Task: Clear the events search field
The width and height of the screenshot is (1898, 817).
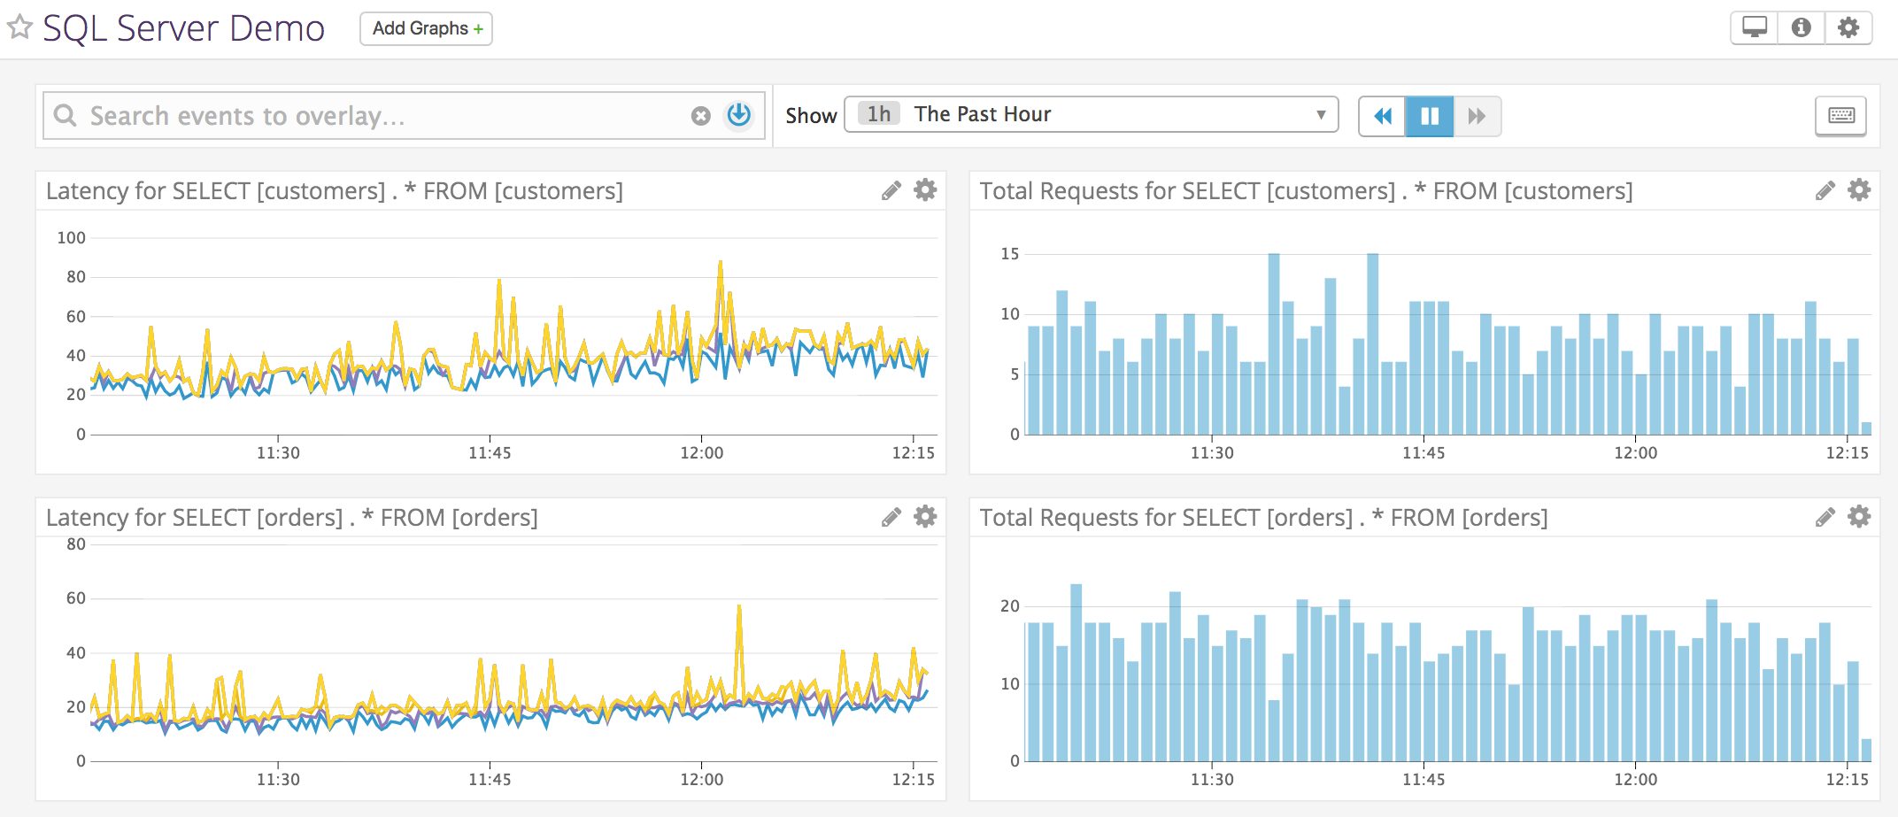Action: 700,115
